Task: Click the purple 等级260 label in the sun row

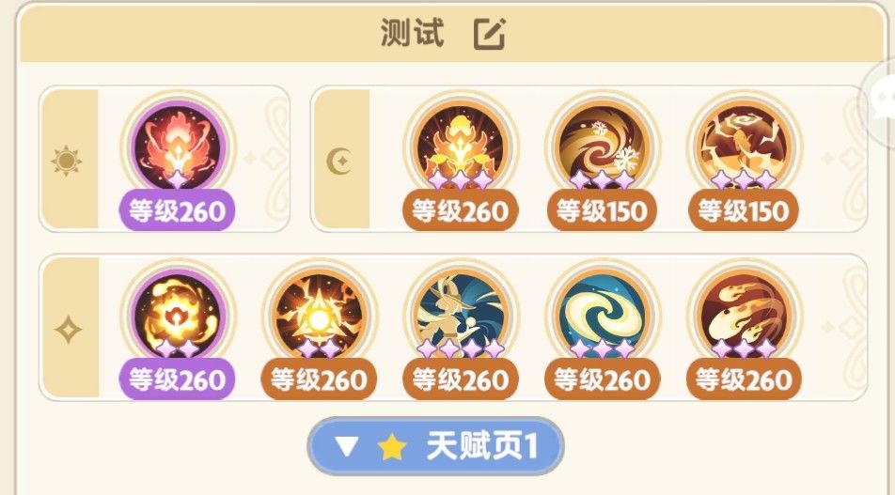Action: 177,211
